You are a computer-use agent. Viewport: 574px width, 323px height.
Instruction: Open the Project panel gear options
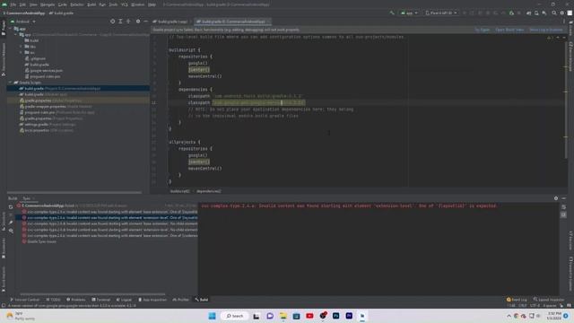(138, 22)
